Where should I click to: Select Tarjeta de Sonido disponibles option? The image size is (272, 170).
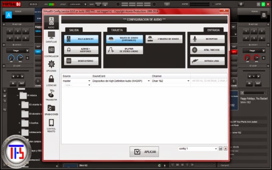coord(125,39)
